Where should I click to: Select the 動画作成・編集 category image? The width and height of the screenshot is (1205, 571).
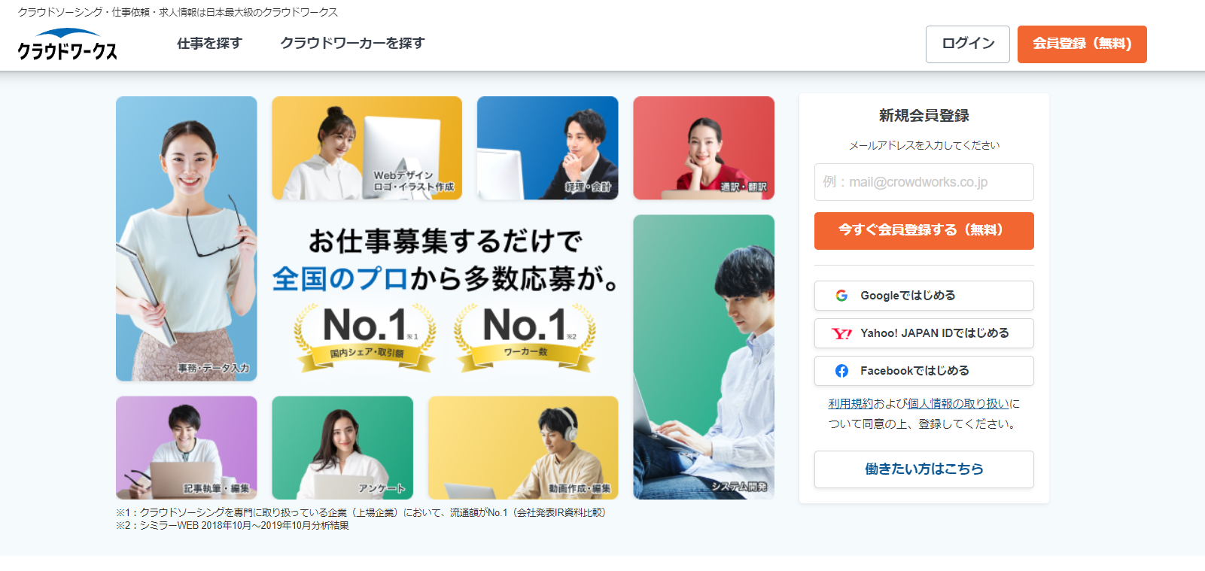pyautogui.click(x=523, y=448)
